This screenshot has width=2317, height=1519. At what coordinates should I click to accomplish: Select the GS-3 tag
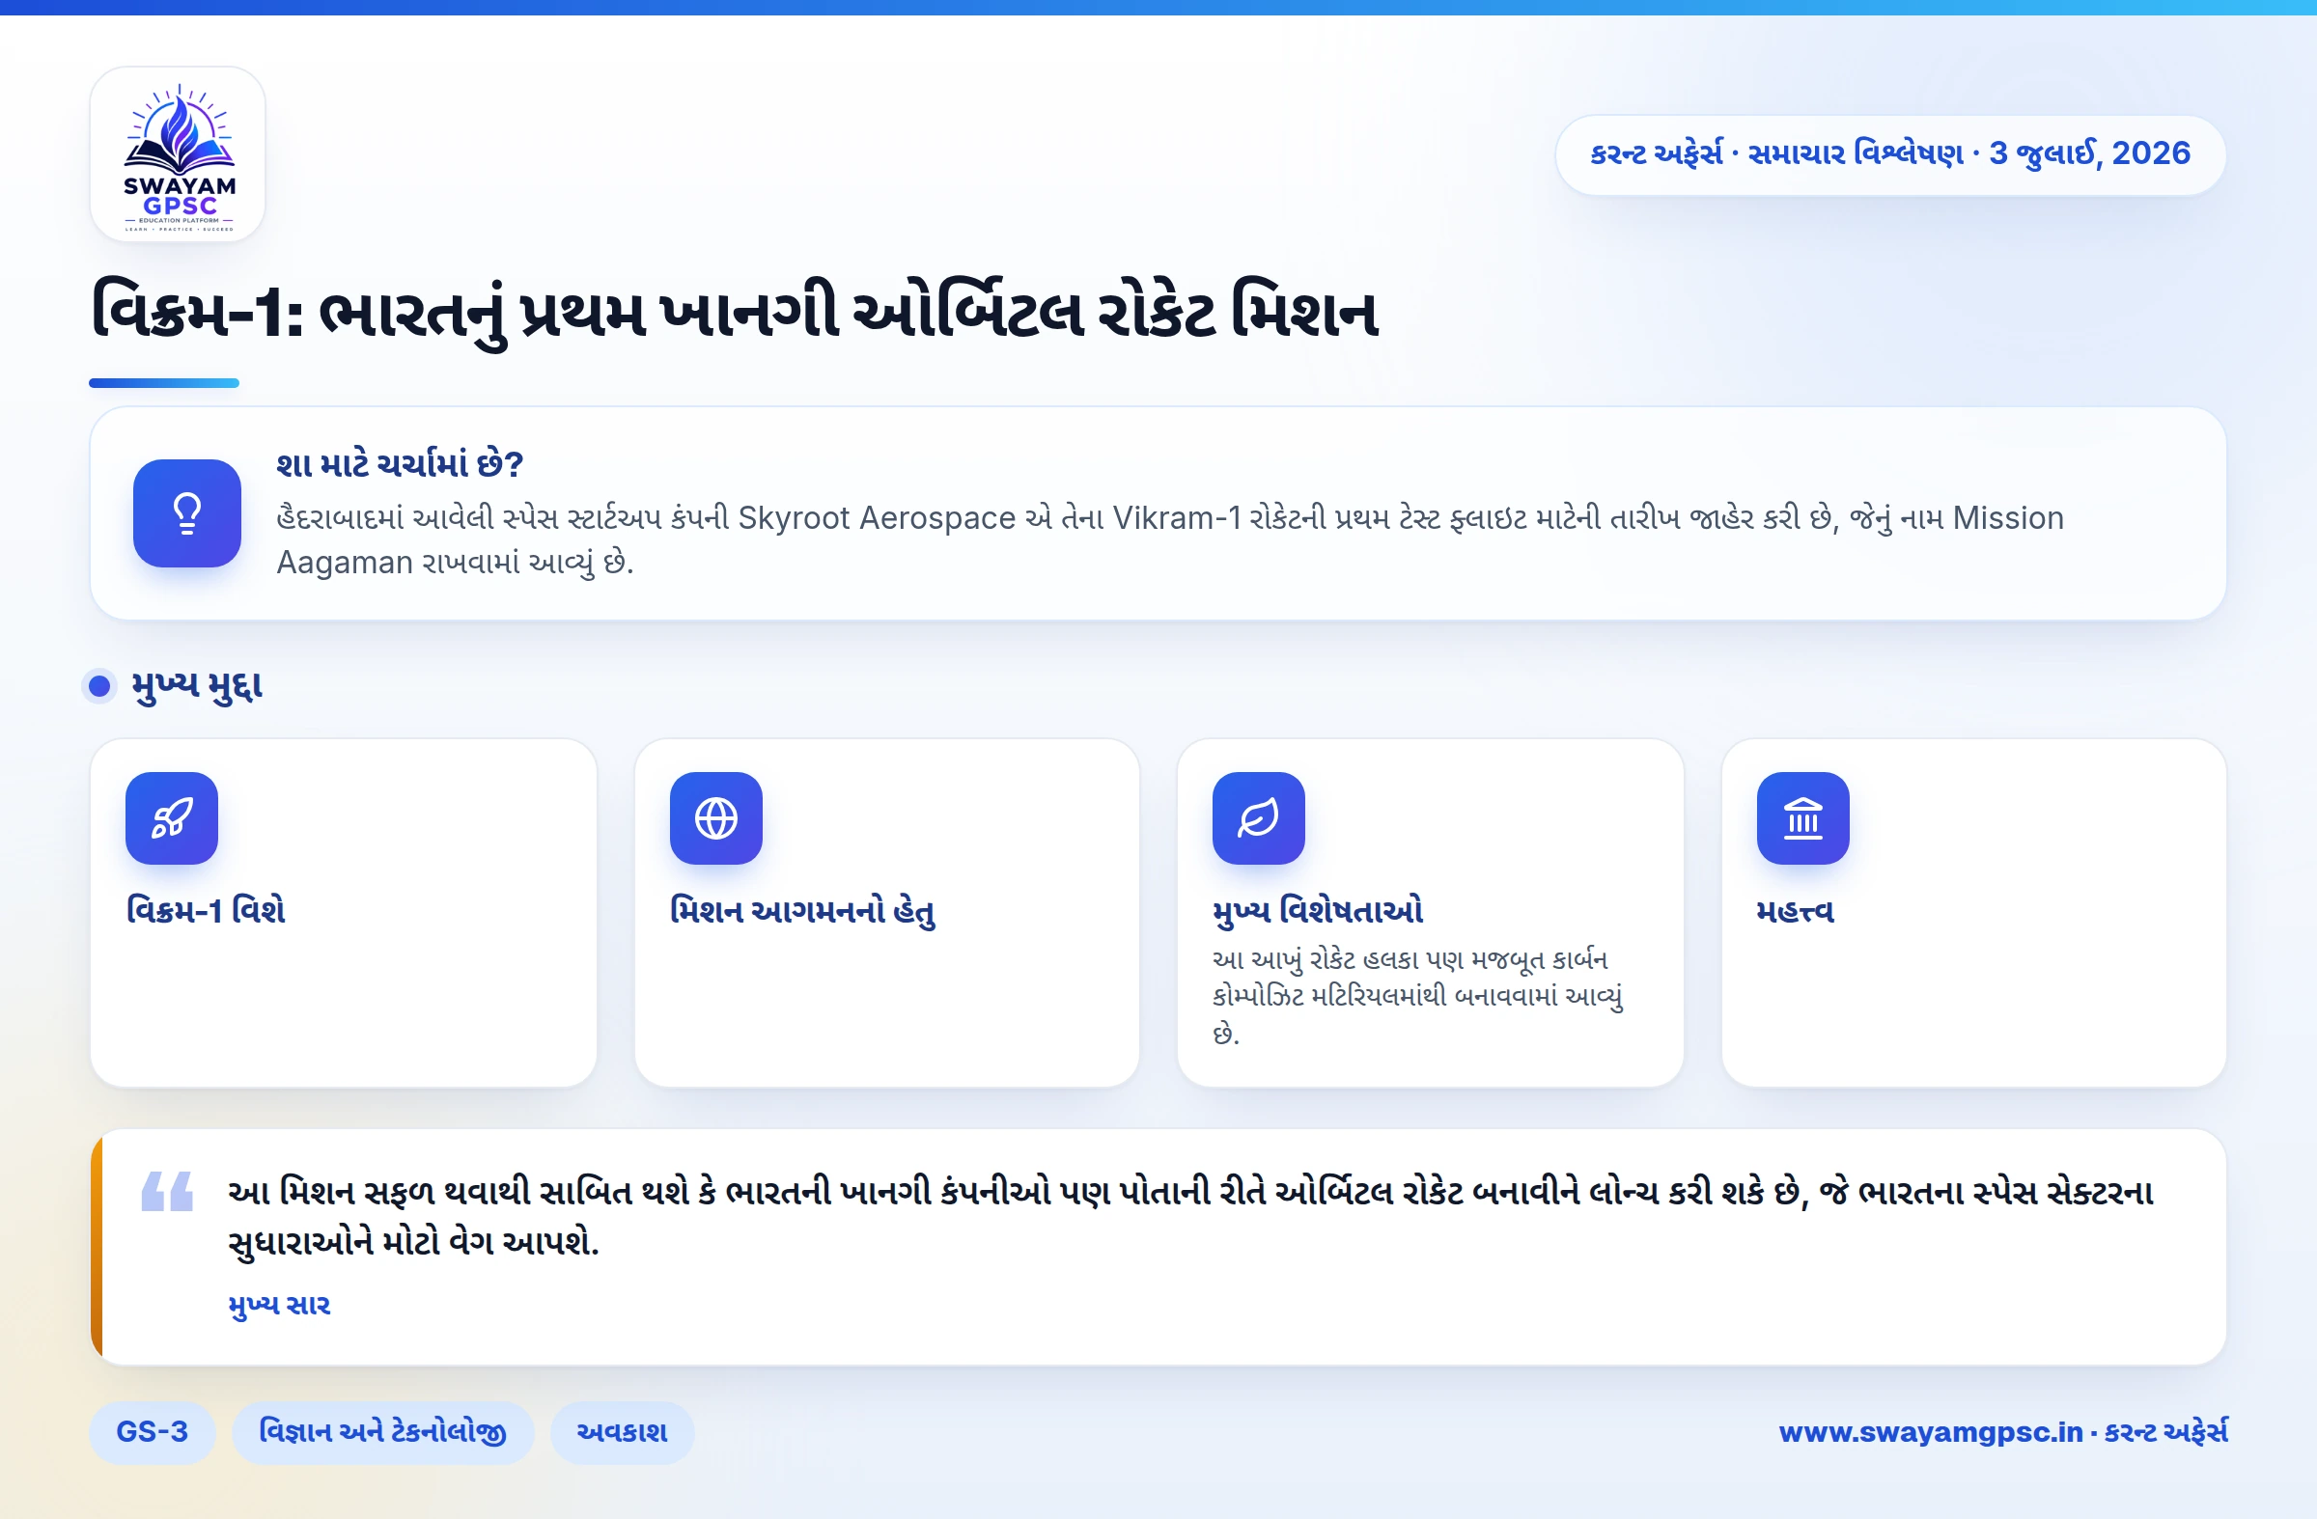152,1431
